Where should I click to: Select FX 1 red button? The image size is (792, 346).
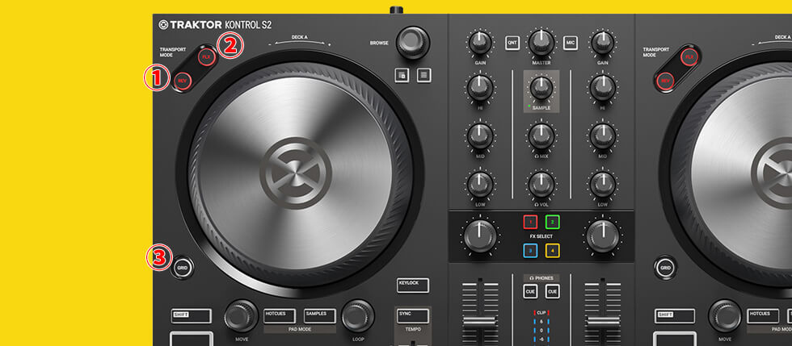(530, 222)
